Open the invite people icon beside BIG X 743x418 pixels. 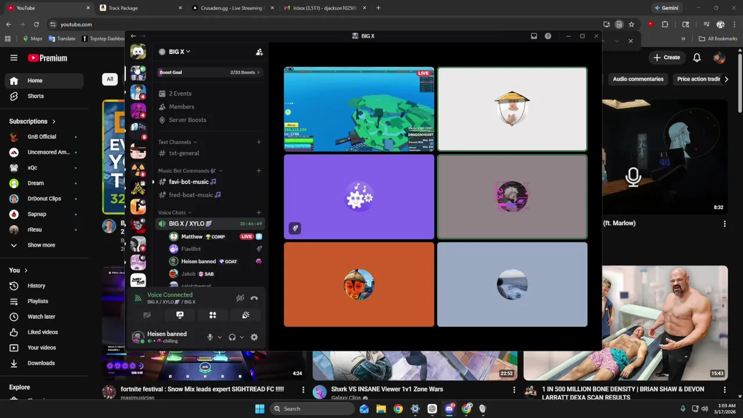click(259, 52)
